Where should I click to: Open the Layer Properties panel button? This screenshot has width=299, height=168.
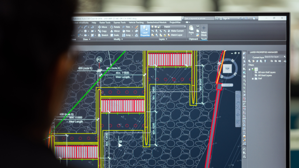tap(145, 31)
